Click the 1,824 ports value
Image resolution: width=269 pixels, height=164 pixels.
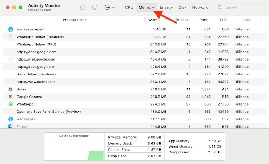click(206, 89)
